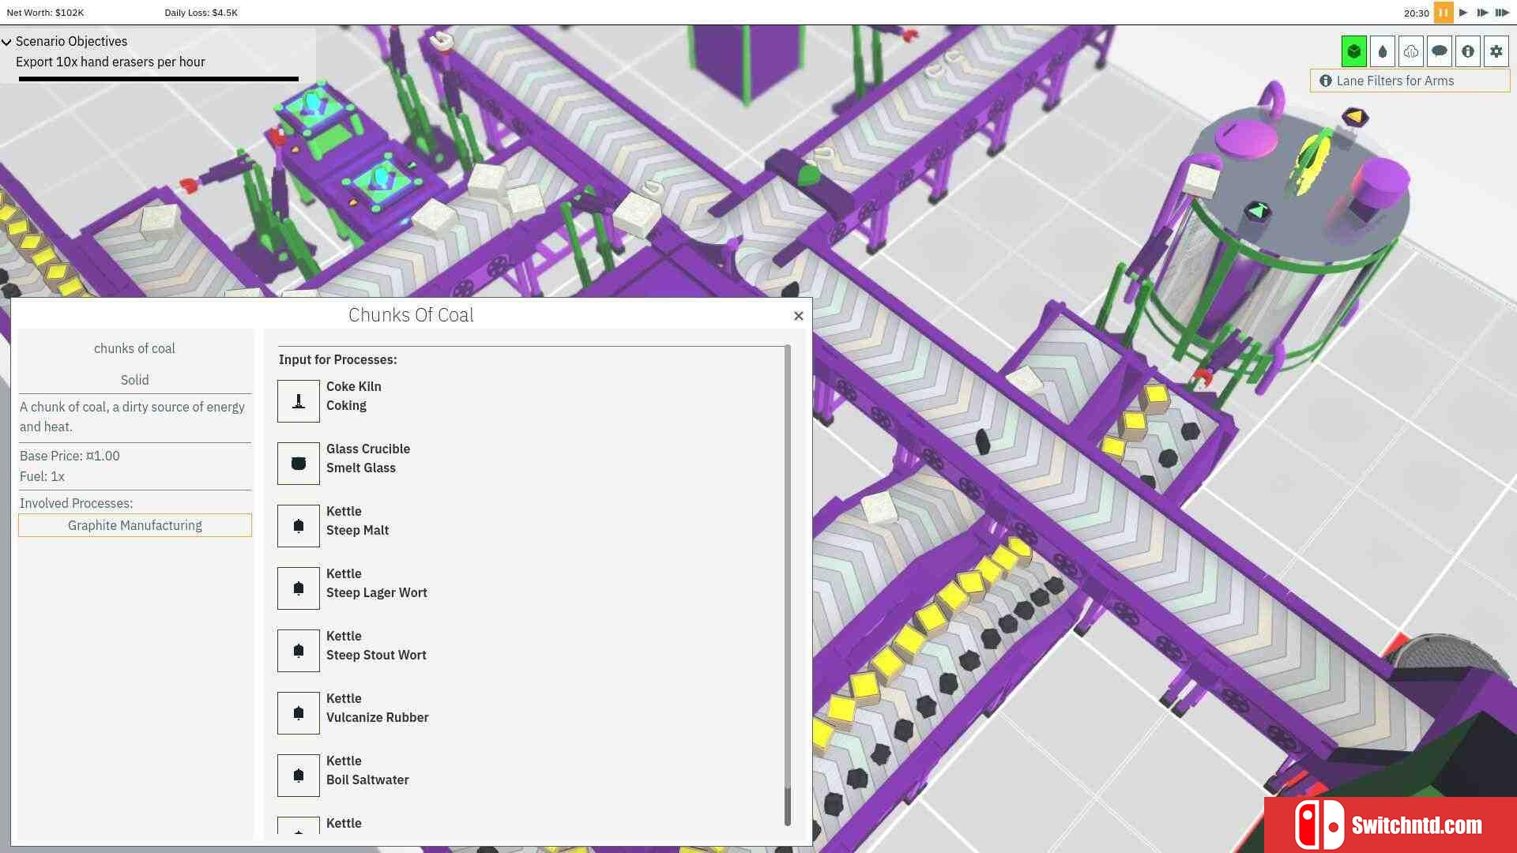
Task: Select the large round tank machine
Action: (x=1280, y=237)
